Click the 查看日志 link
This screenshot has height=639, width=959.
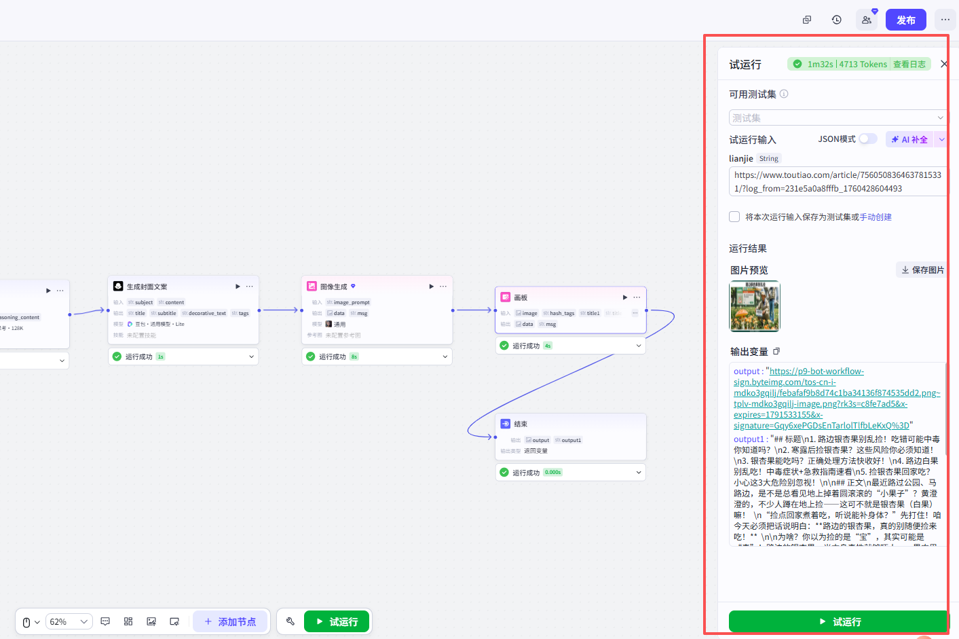(x=909, y=64)
